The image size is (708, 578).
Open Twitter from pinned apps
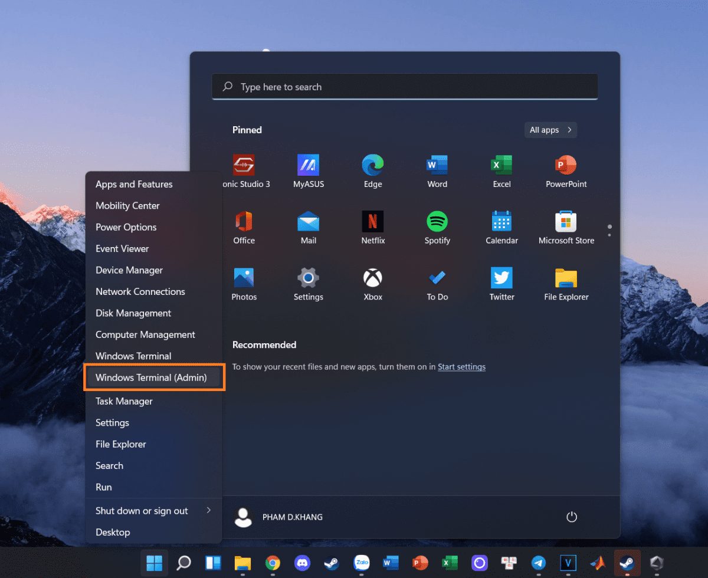point(501,284)
